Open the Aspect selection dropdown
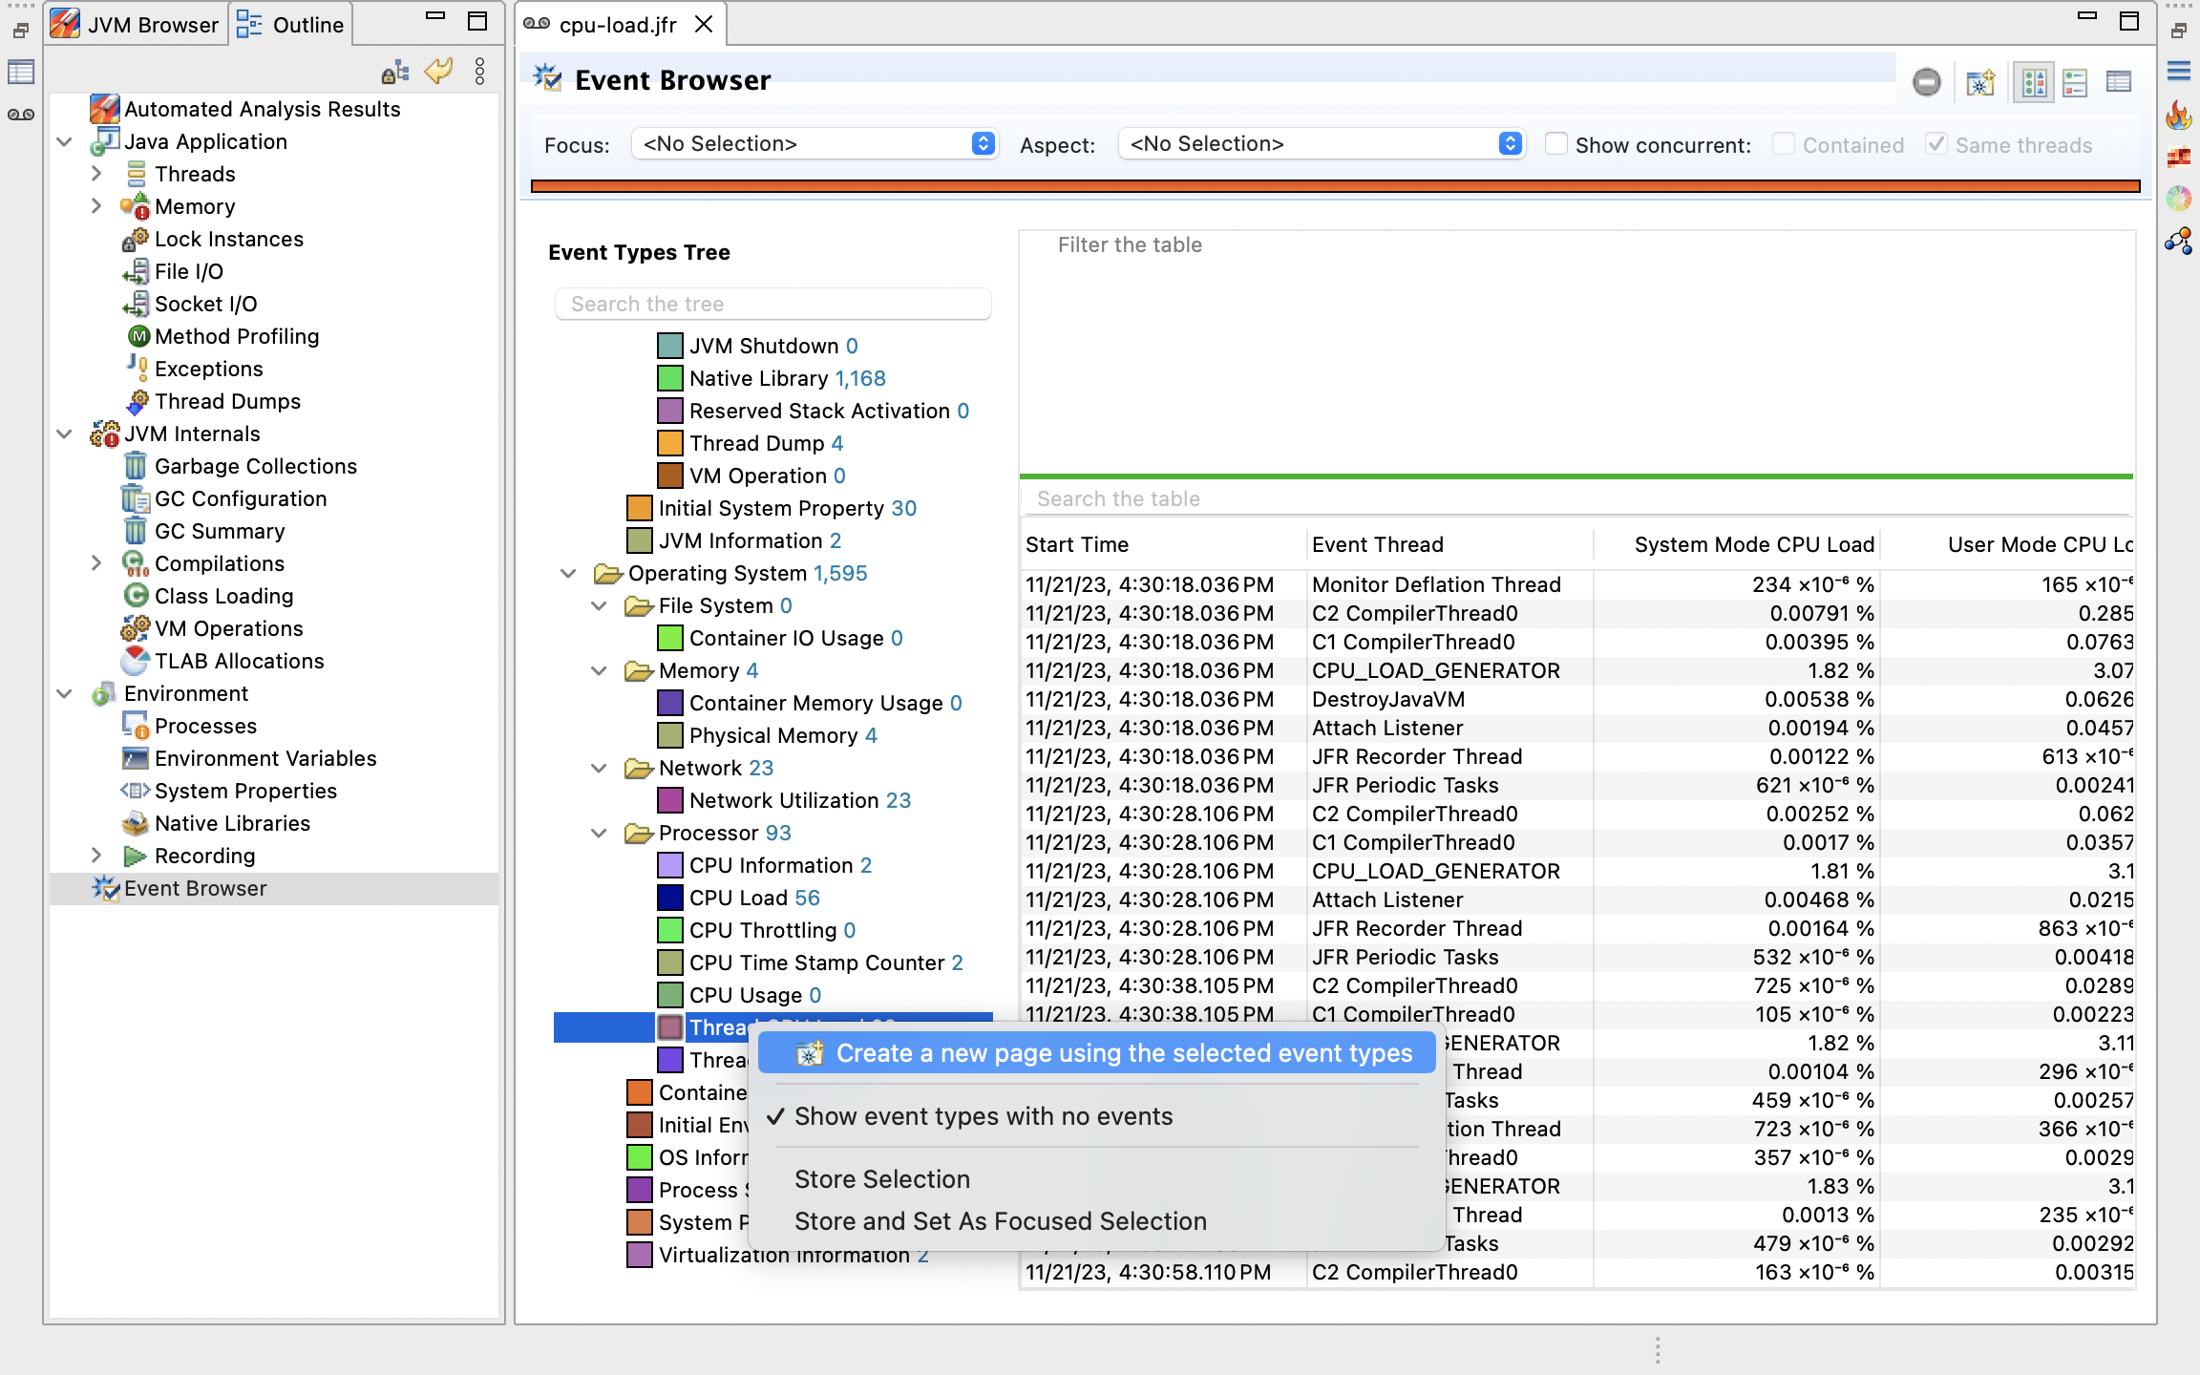This screenshot has width=2200, height=1375. click(x=1321, y=144)
